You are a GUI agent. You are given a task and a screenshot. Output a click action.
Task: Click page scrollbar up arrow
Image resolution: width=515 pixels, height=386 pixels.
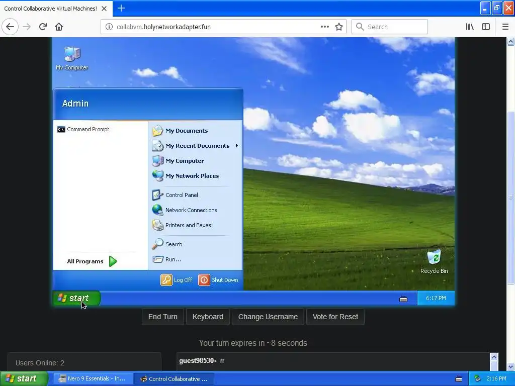click(510, 41)
